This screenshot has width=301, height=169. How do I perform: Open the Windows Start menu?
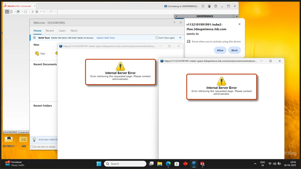tap(99, 164)
